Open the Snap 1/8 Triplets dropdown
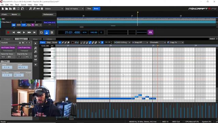 coord(74,9)
